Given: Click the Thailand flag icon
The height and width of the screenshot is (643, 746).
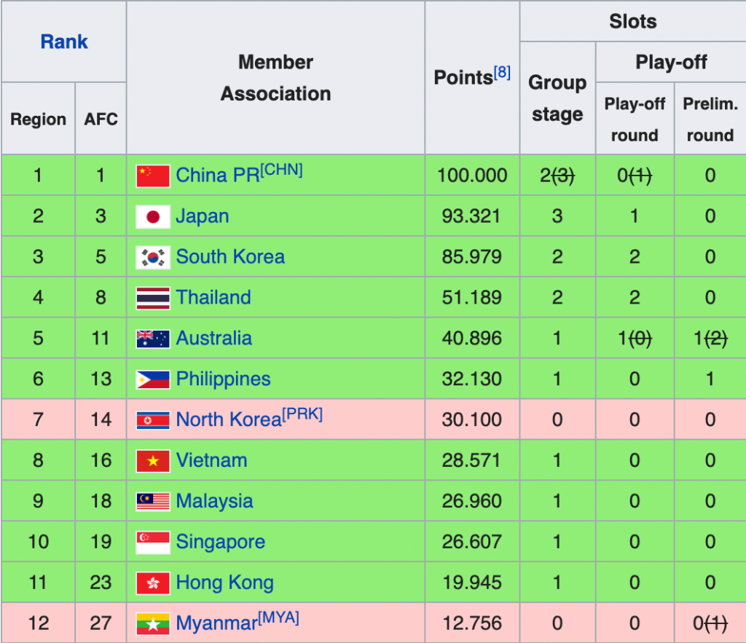Looking at the screenshot, I should click(x=153, y=298).
